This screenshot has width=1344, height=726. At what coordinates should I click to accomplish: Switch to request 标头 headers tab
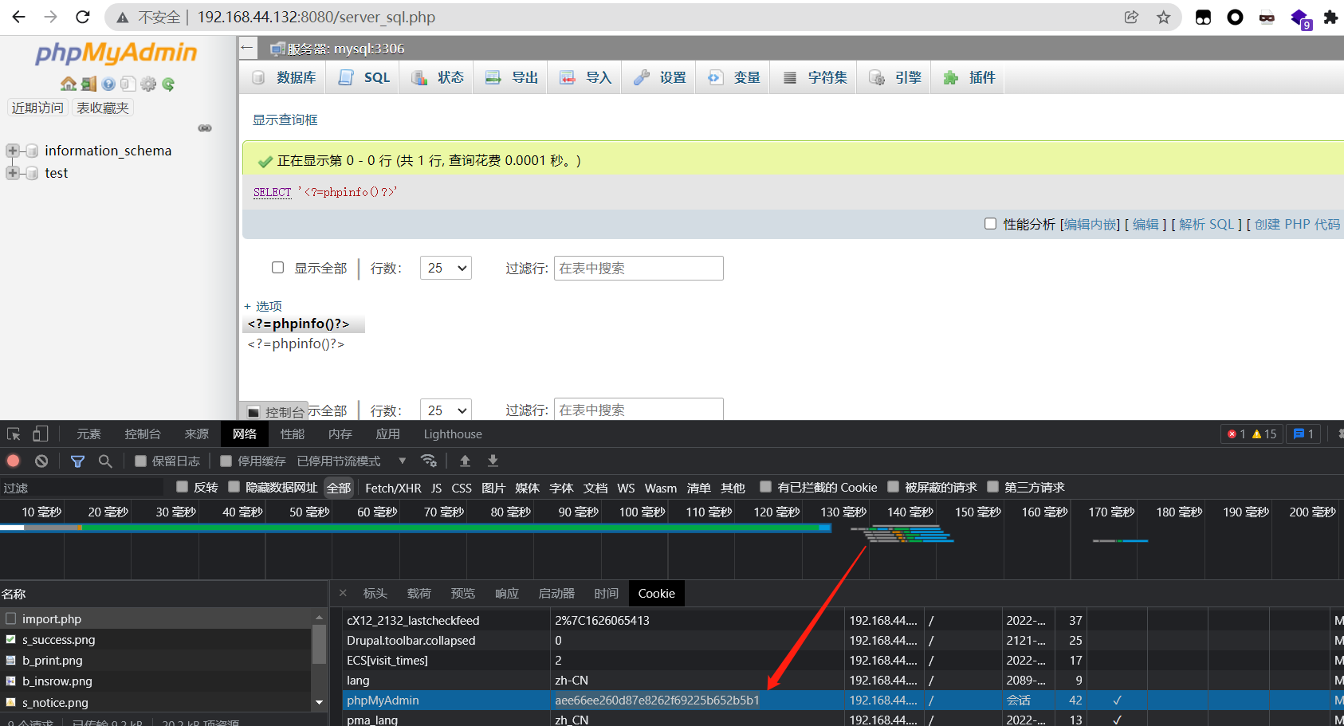375,593
